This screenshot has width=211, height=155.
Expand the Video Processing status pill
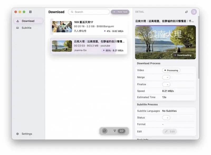click(x=172, y=70)
